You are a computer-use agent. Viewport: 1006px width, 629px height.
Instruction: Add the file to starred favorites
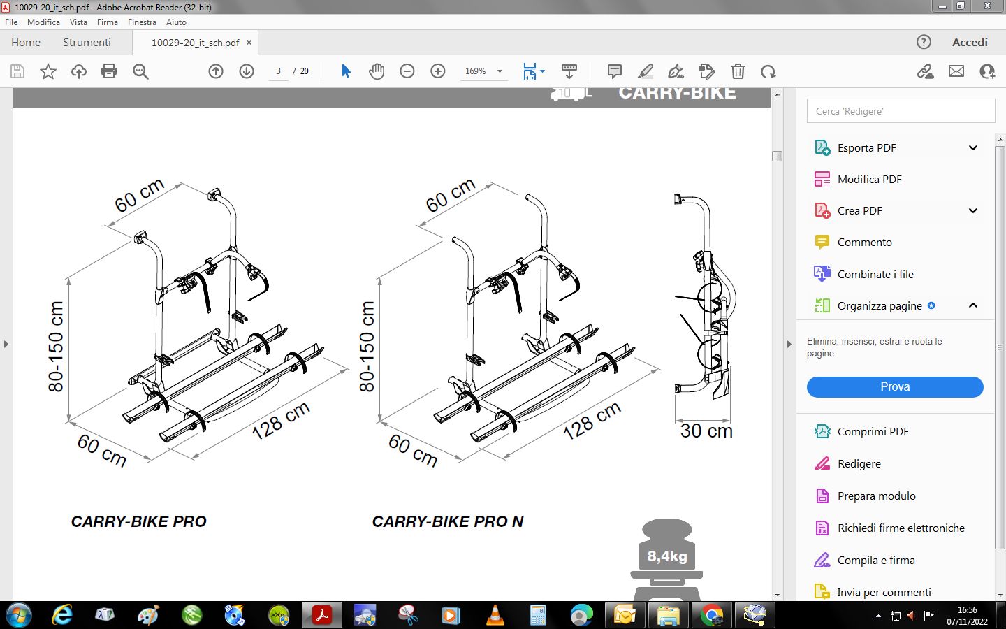coord(48,71)
